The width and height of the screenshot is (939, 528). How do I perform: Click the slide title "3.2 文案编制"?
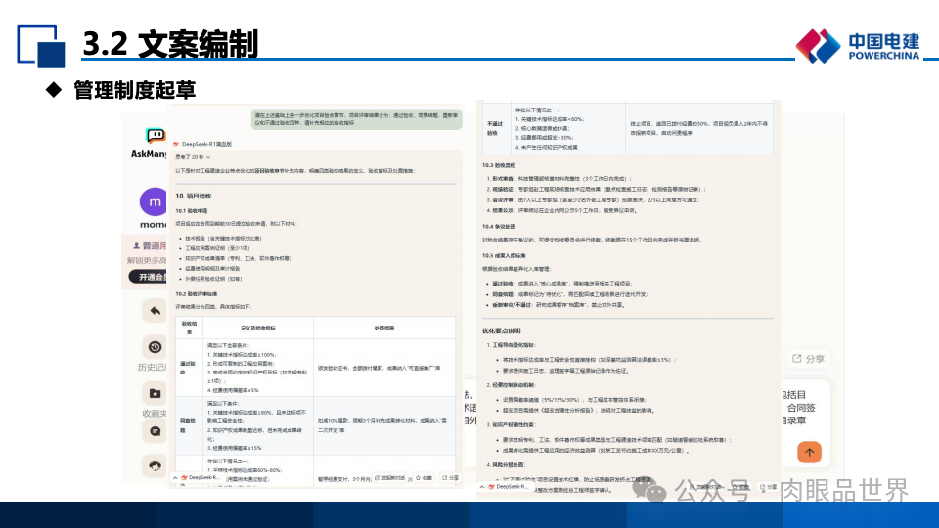[x=170, y=44]
